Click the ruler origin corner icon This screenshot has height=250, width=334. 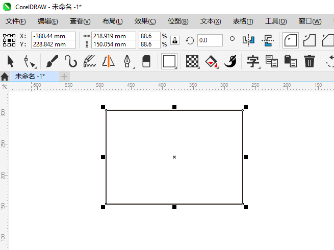coord(5,87)
